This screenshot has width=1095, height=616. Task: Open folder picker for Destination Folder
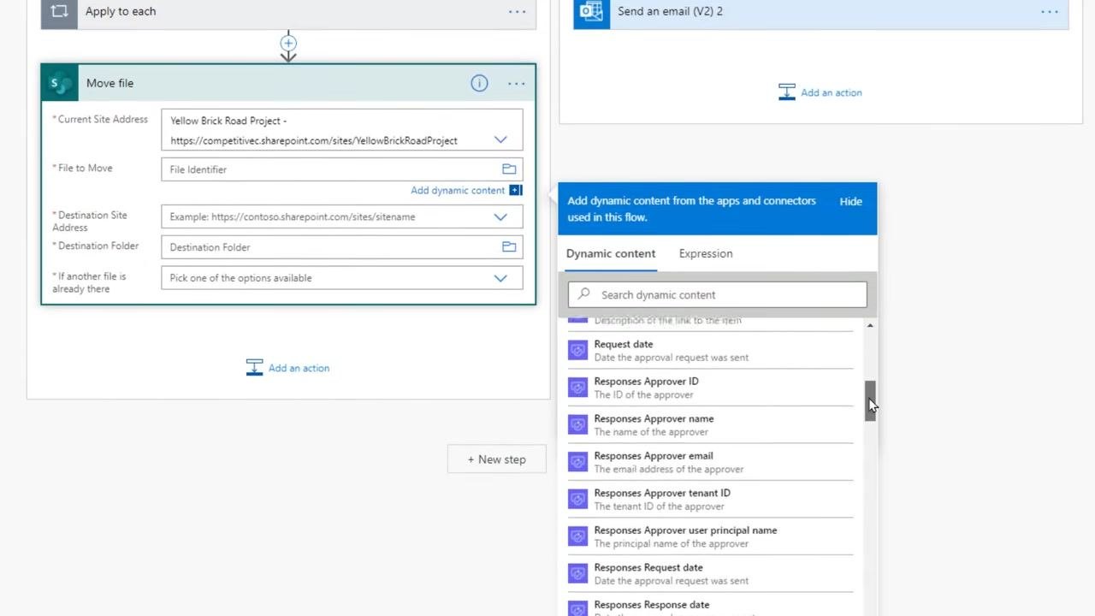[509, 247]
